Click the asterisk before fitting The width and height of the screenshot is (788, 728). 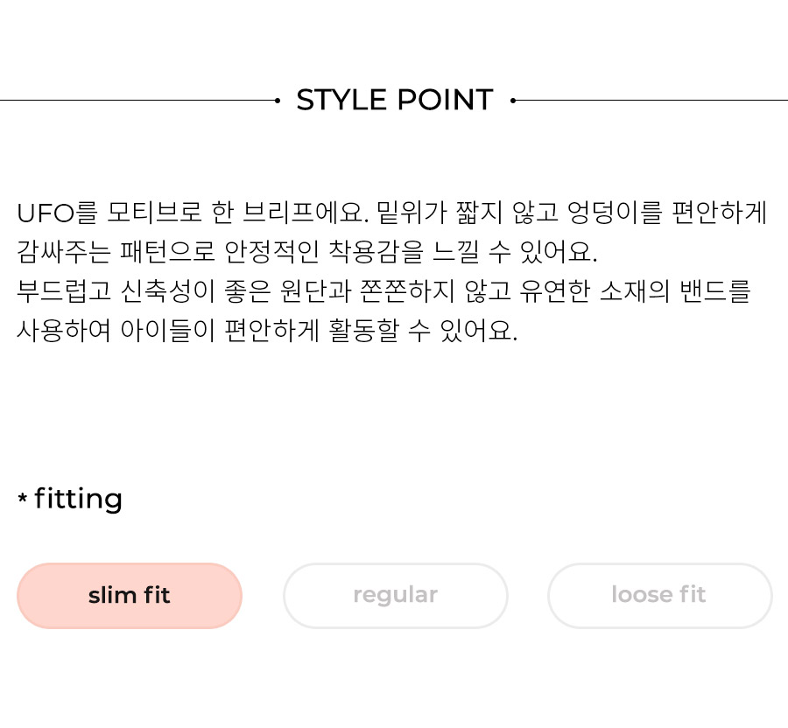(x=22, y=498)
